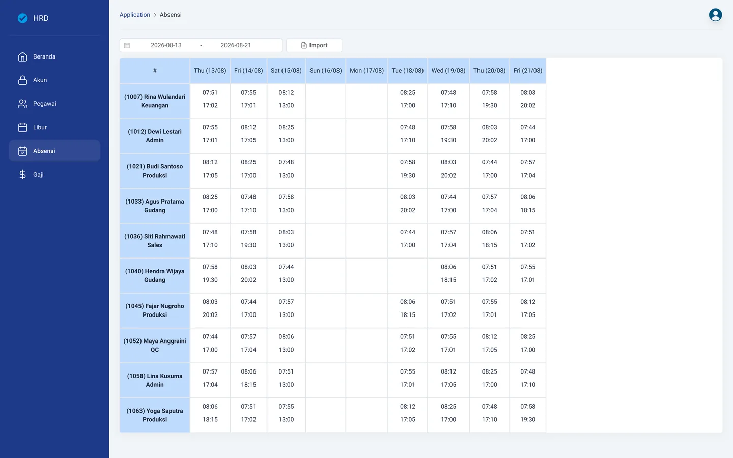
Task: Click the Mon (17/08) column header
Action: (366, 71)
